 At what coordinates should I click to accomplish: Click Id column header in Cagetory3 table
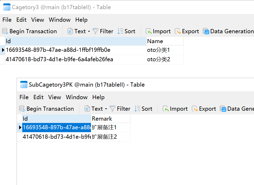[76, 41]
